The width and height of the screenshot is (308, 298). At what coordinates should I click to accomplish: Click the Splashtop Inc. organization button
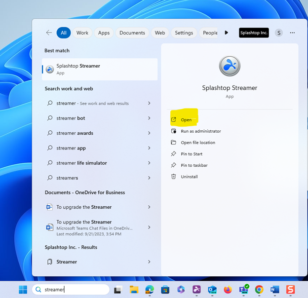tap(254, 33)
